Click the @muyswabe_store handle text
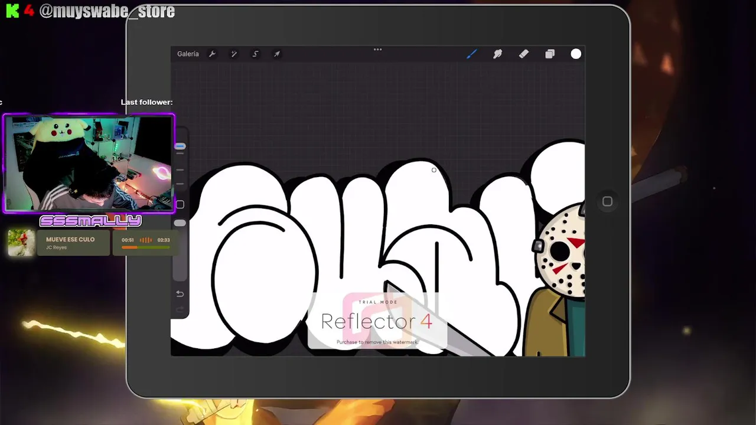This screenshot has height=425, width=756. (107, 11)
